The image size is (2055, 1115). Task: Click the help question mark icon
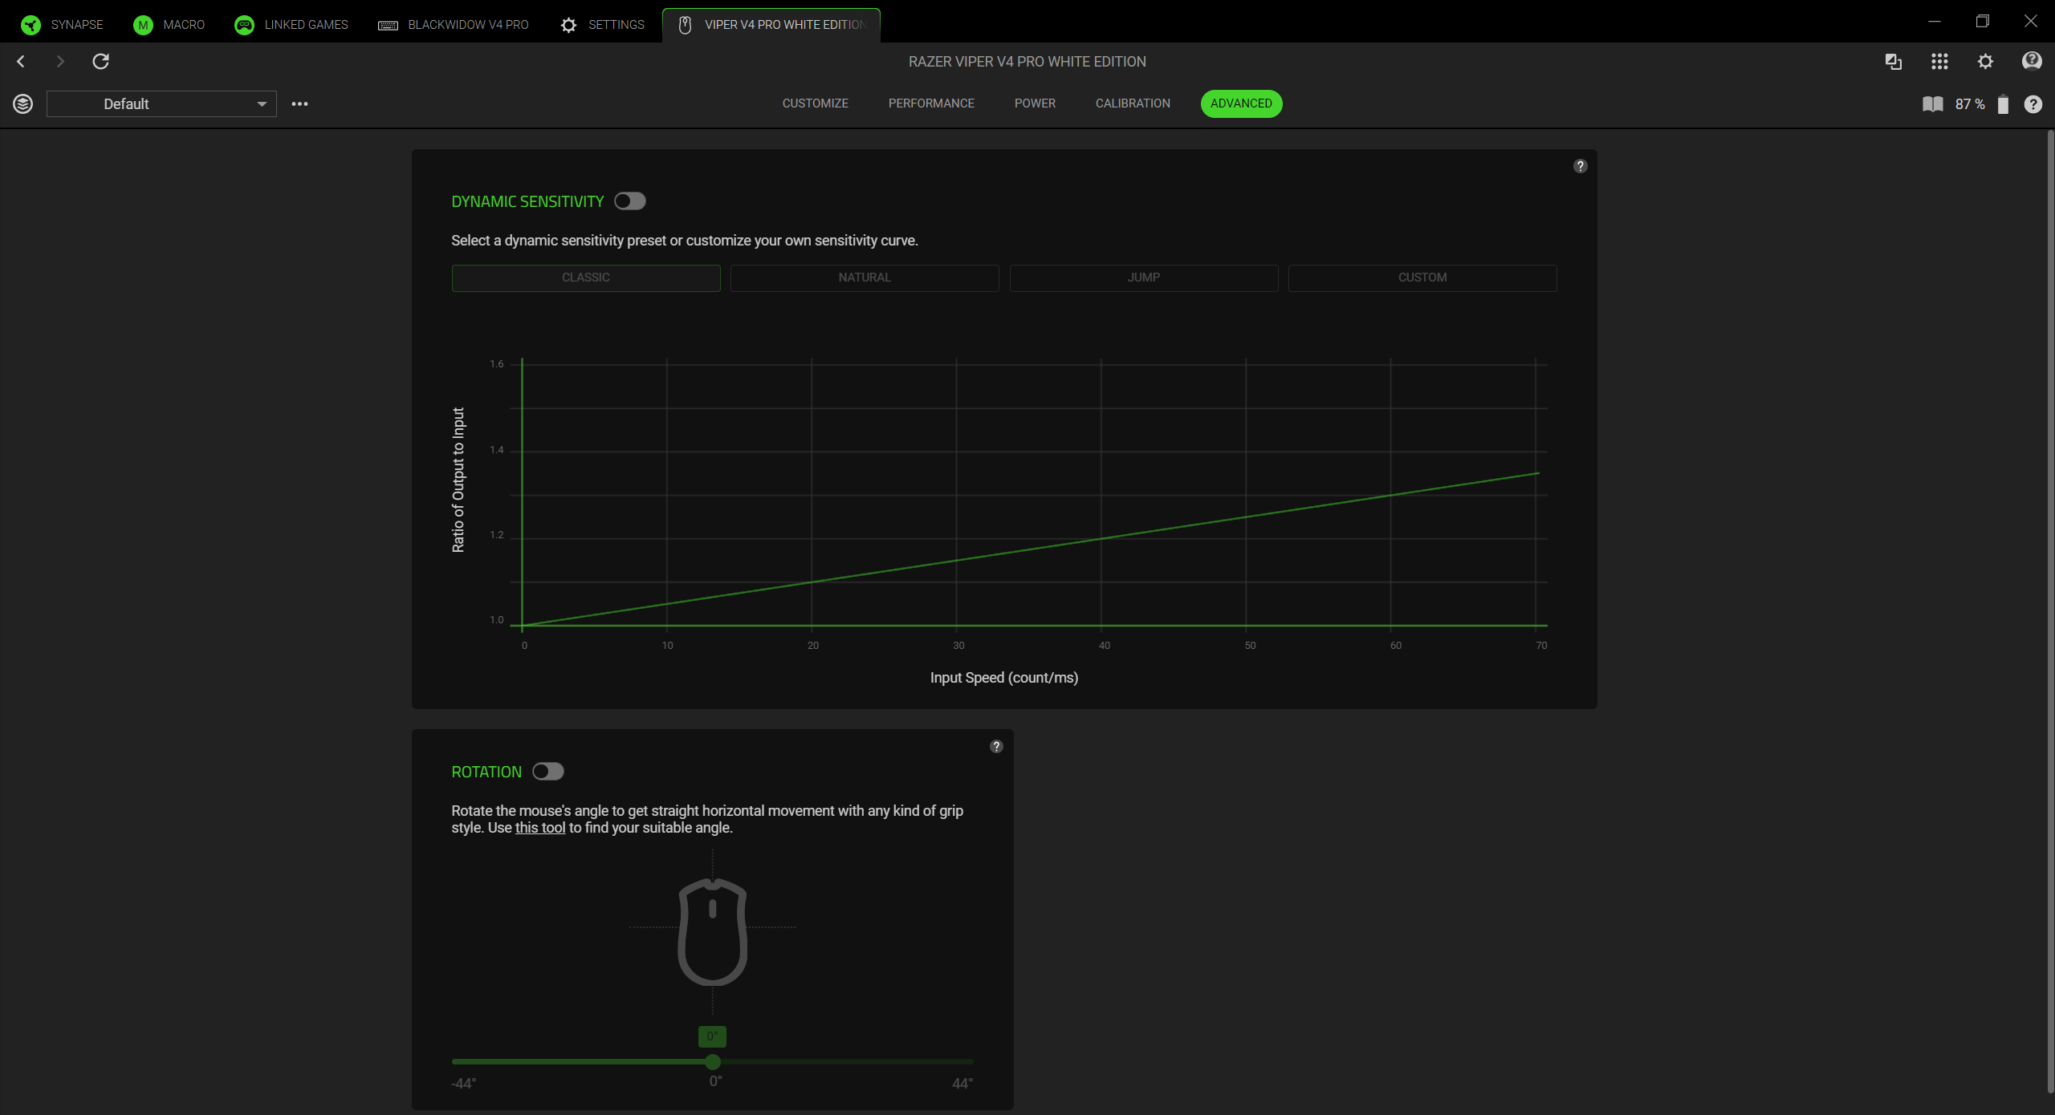2034,104
